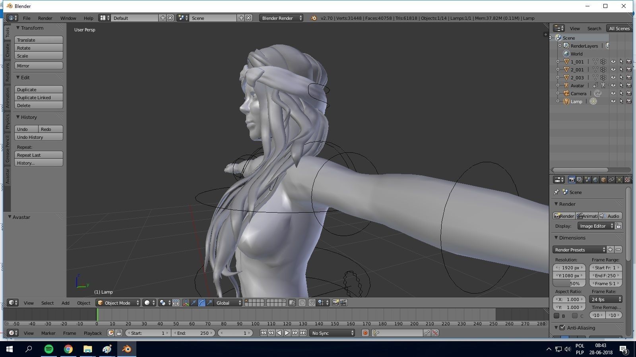Open the Info editor type selector icon
636x357 pixels.
tap(12, 18)
